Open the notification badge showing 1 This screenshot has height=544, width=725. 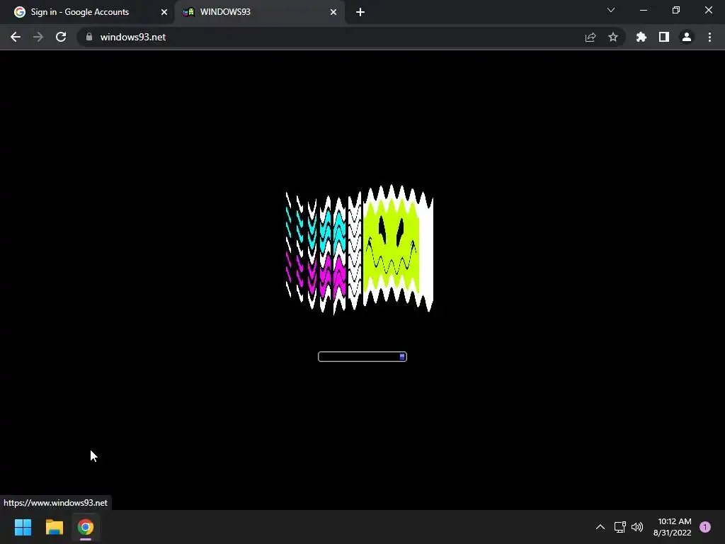click(x=705, y=527)
